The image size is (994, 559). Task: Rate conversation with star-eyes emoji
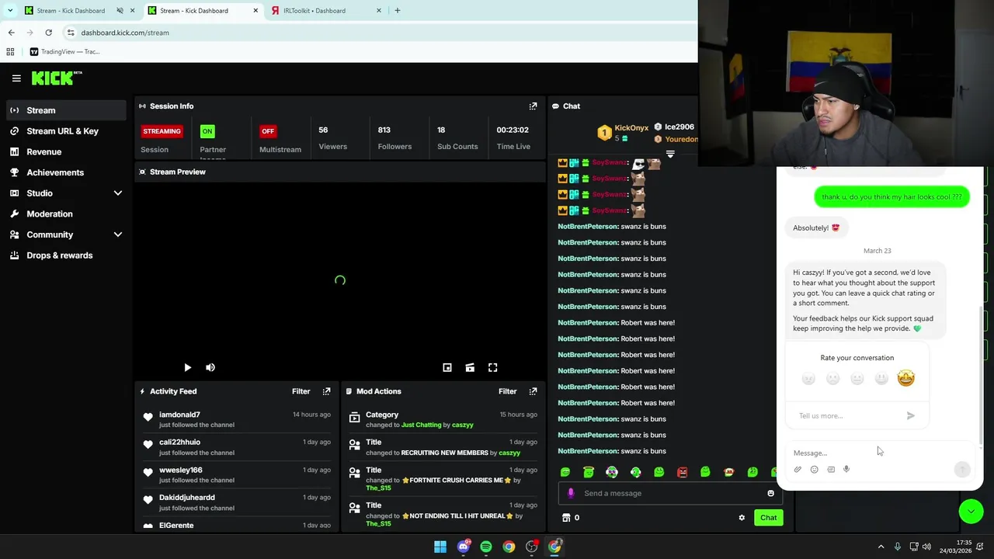905,378
